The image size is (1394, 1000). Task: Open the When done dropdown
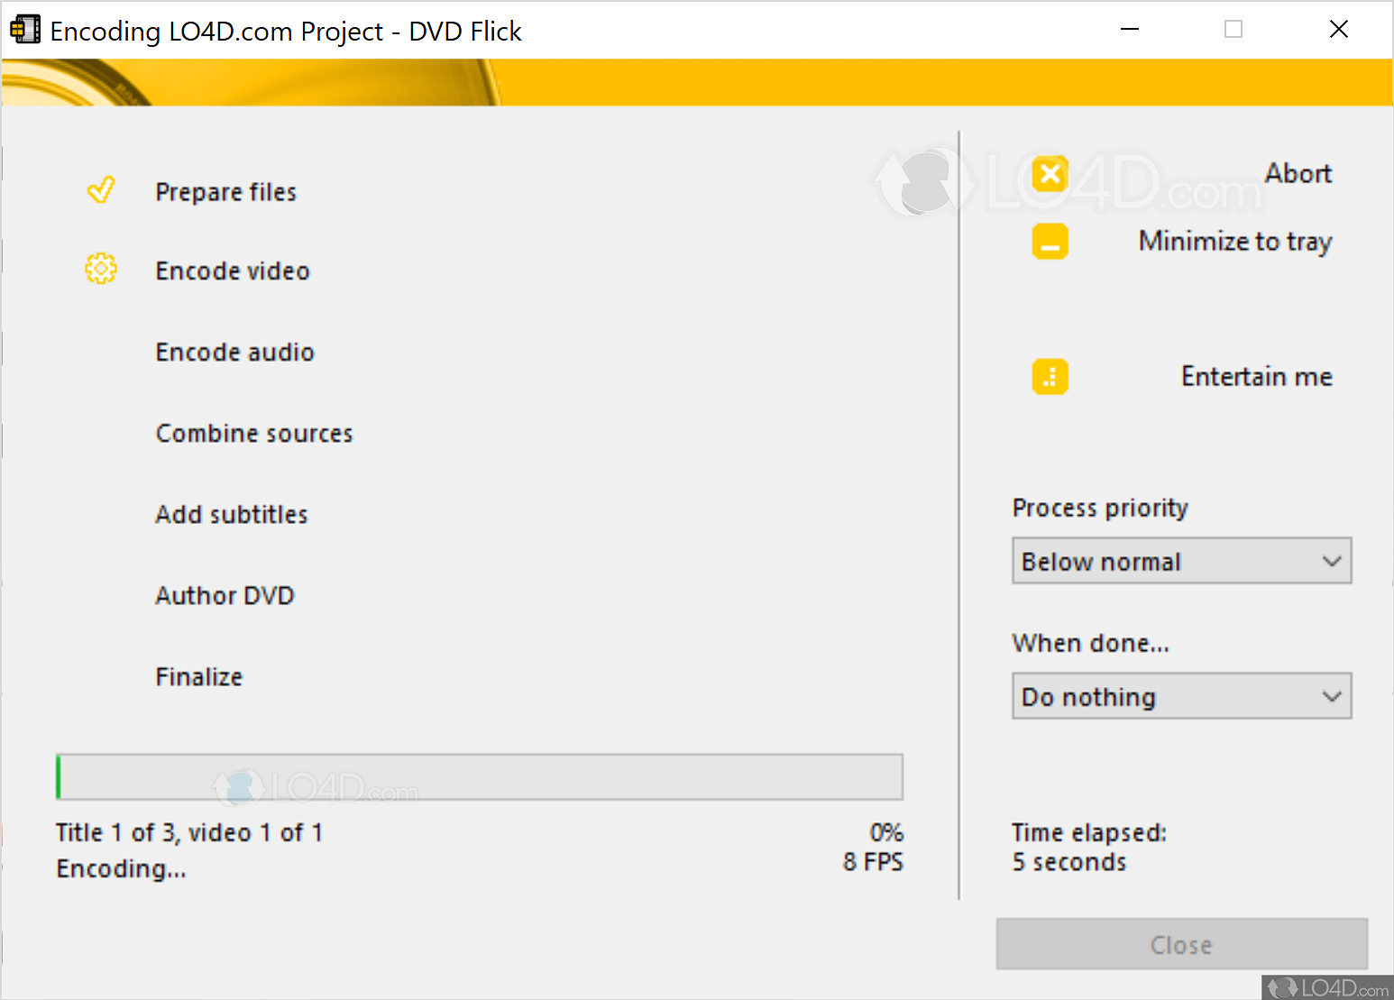(1181, 696)
